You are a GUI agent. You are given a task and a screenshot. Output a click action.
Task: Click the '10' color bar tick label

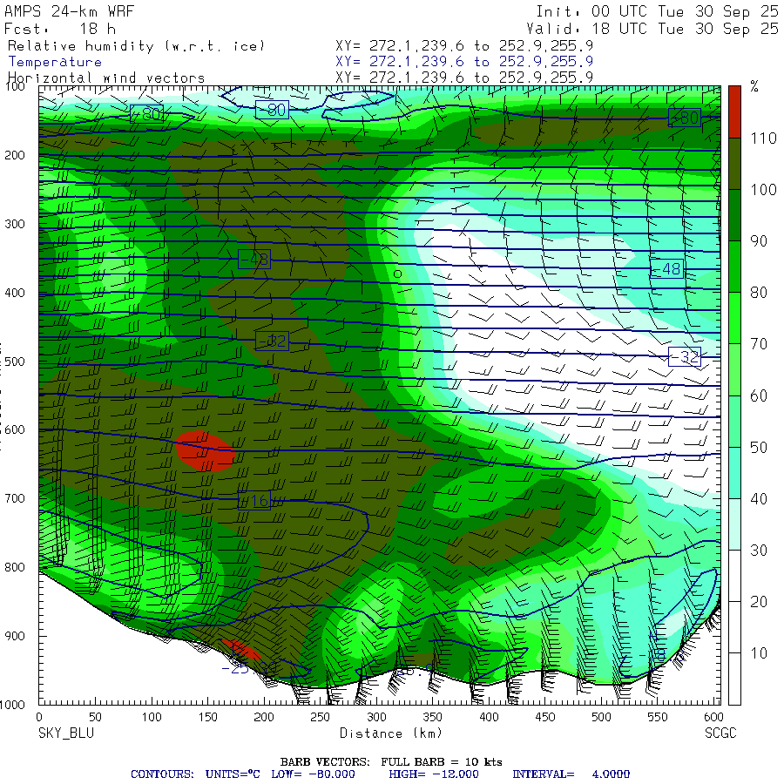pos(759,653)
